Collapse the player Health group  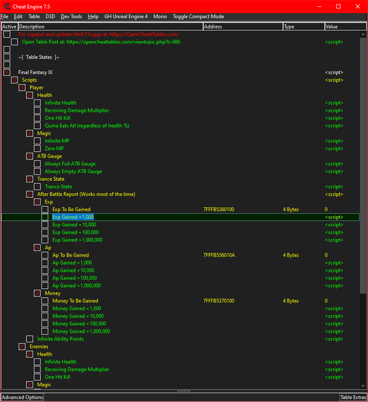29,95
